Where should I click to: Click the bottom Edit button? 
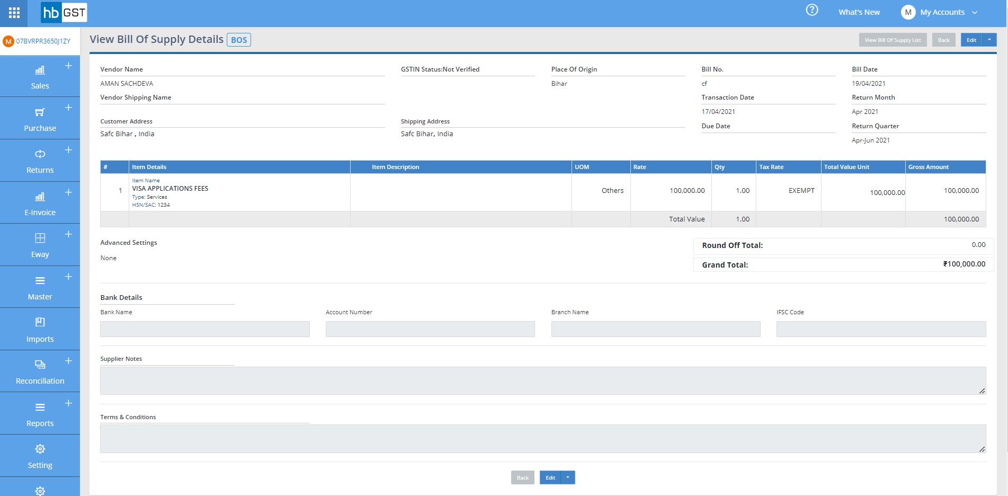pos(550,477)
